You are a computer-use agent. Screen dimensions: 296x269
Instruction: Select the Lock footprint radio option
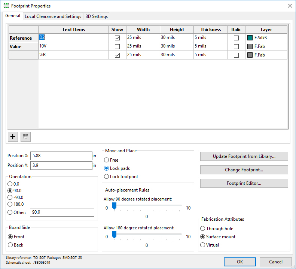[x=107, y=177]
